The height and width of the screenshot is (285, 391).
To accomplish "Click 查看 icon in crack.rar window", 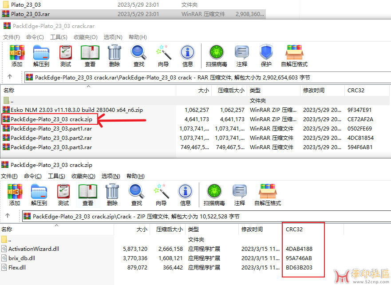I will 90,53.
